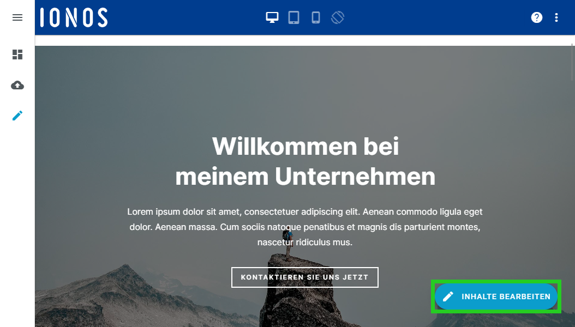The width and height of the screenshot is (575, 327).
Task: Open the three-dot more options menu
Action: 556,17
